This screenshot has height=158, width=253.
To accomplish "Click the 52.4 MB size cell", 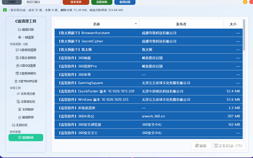I will pyautogui.click(x=233, y=91).
